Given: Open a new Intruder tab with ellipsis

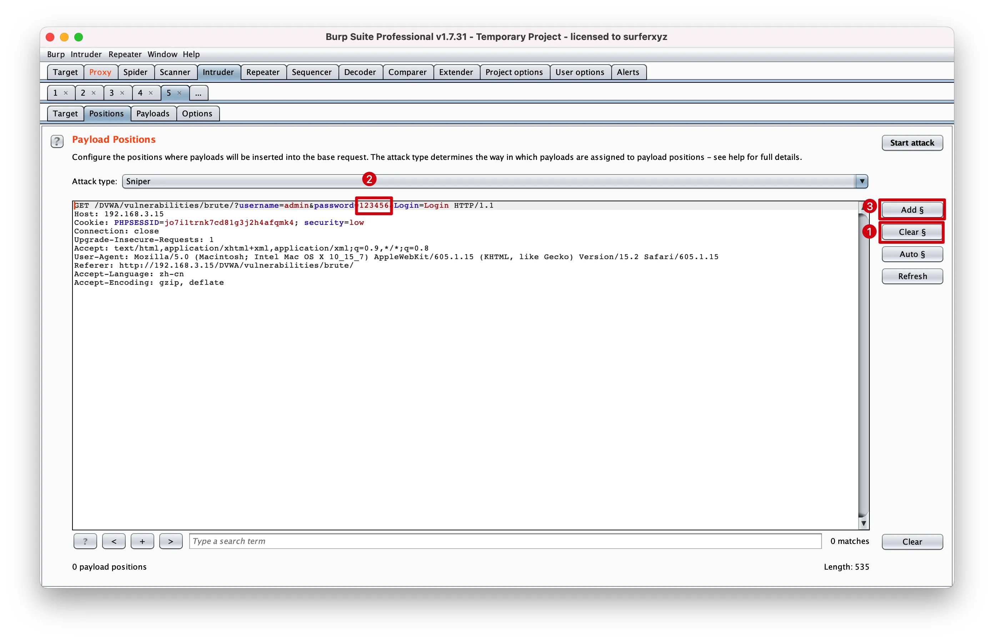Looking at the screenshot, I should [199, 93].
